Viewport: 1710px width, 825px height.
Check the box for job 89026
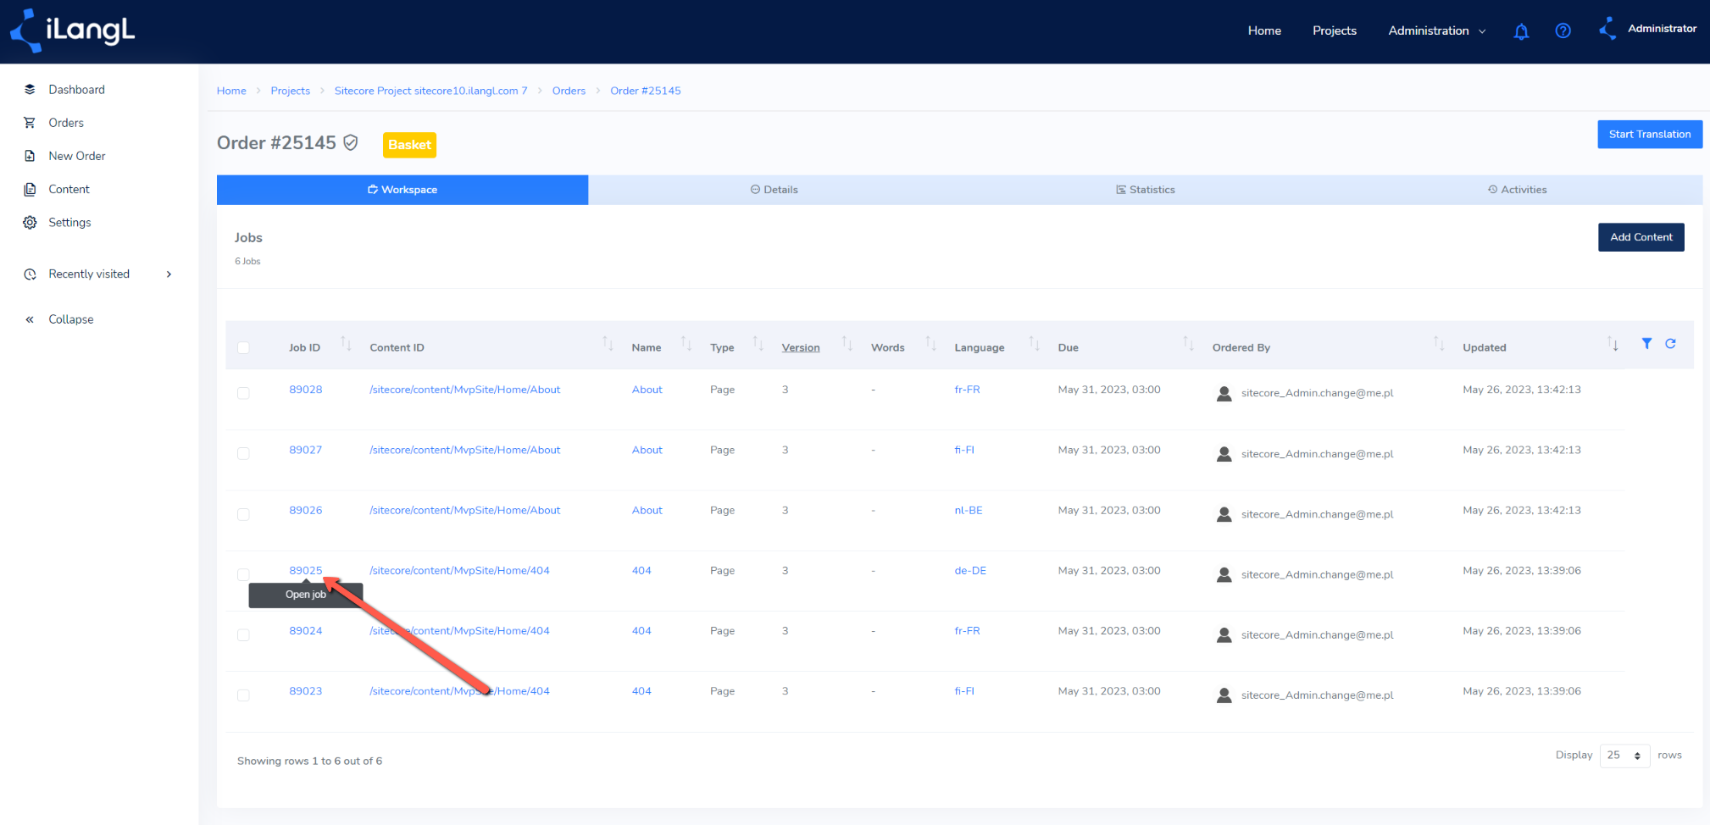(243, 514)
